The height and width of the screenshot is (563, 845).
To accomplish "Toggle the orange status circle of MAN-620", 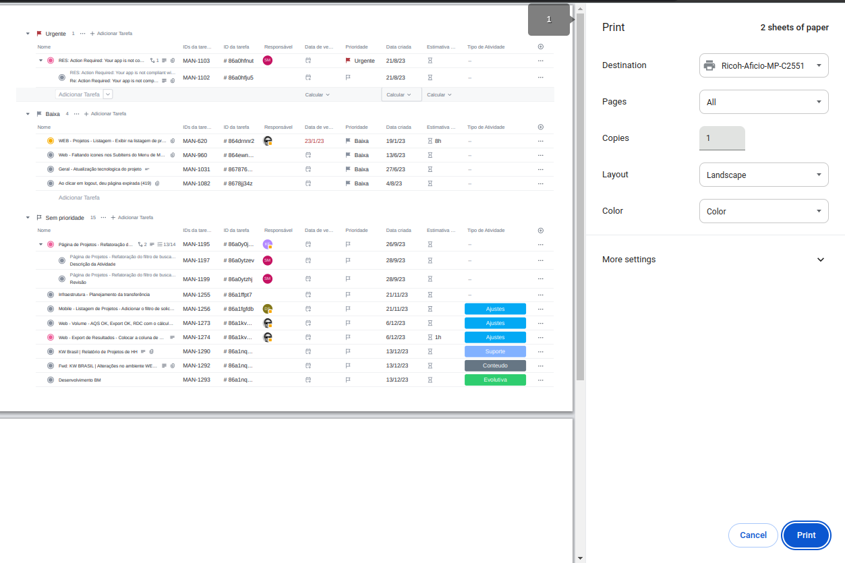I will point(51,141).
